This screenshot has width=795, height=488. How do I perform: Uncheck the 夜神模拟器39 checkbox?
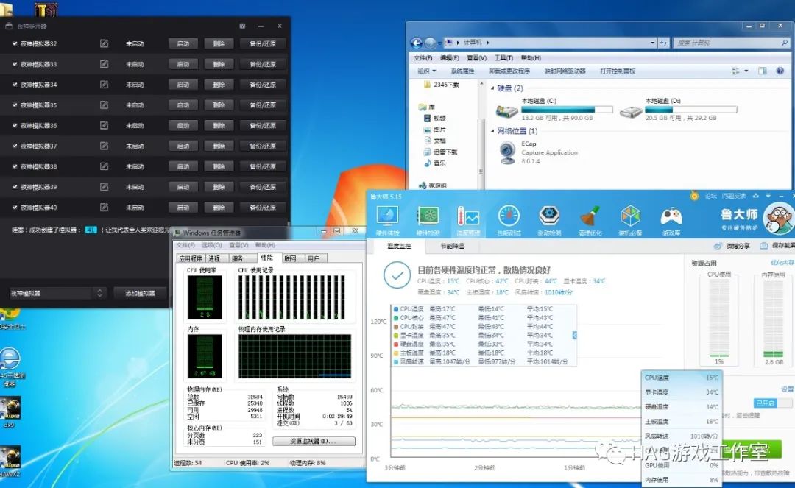pos(15,186)
